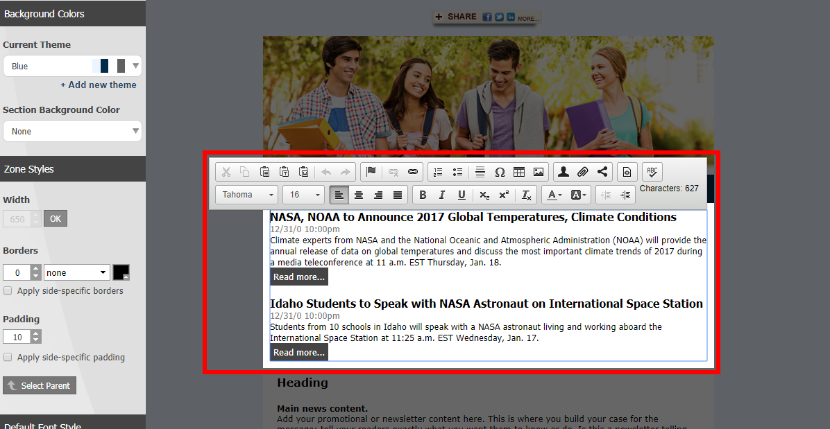Insert an anchor with flag icon

click(371, 172)
